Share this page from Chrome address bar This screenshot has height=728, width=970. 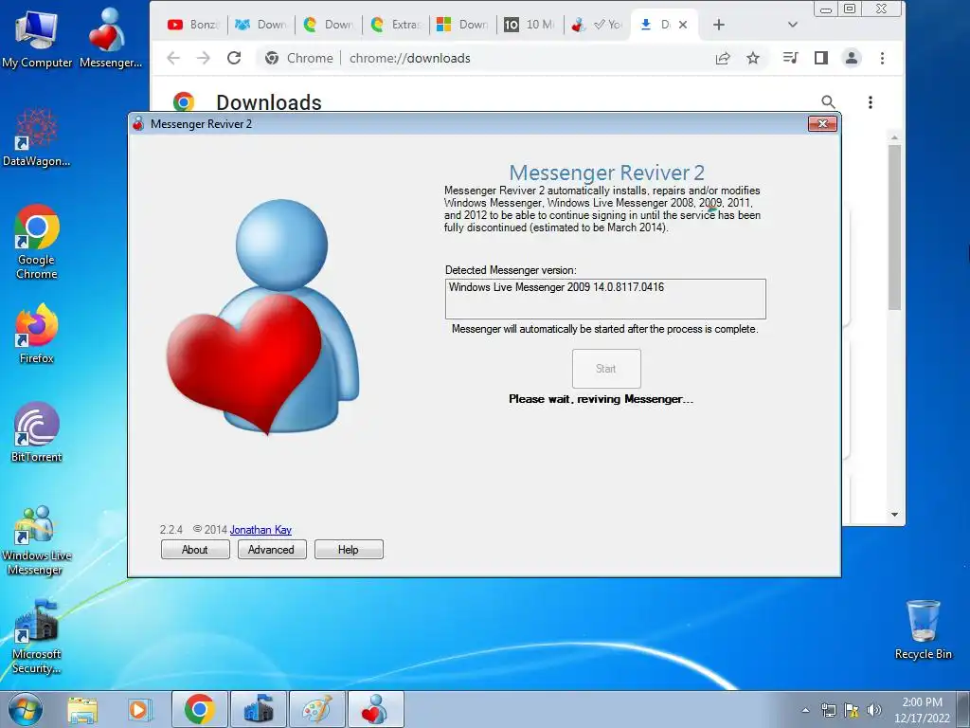pos(723,58)
